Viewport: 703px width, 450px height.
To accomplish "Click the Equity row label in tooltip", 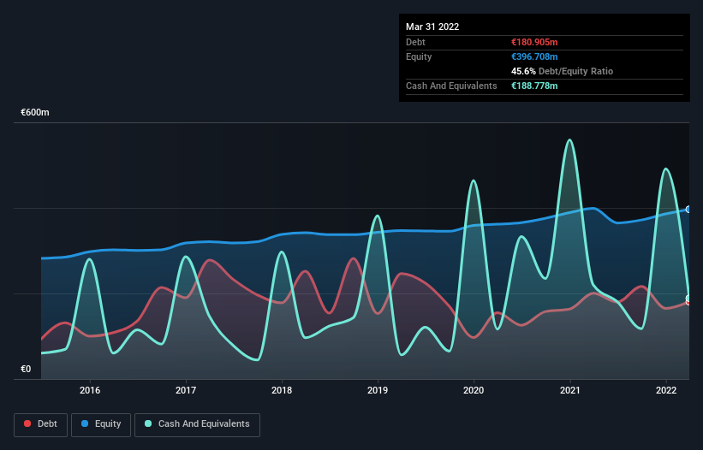I will click(419, 56).
